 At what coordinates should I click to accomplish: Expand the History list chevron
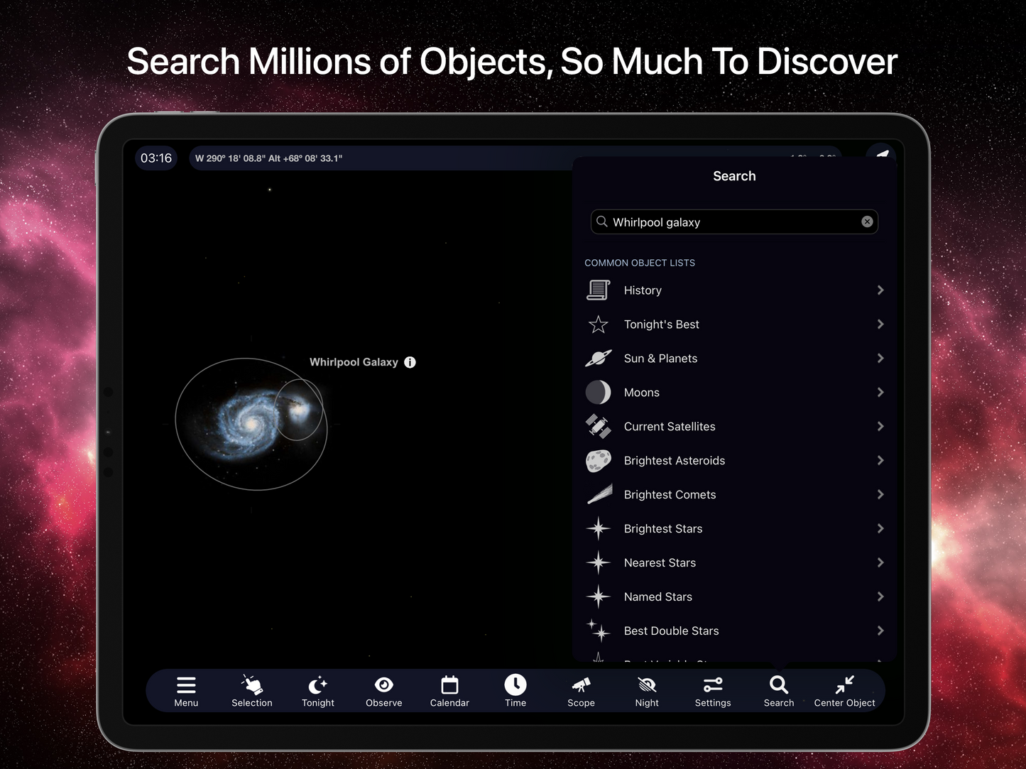click(880, 290)
